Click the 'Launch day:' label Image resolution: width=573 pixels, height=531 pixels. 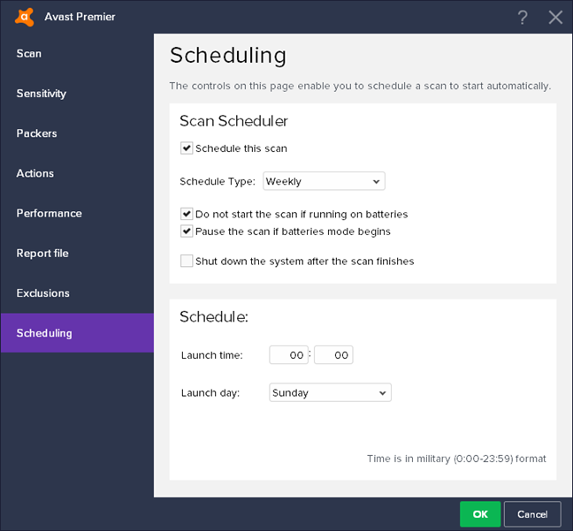click(210, 393)
